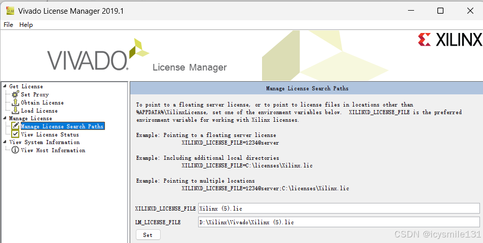Click the Manage License Search Paths pencil icon
The height and width of the screenshot is (243, 483).
(15, 126)
